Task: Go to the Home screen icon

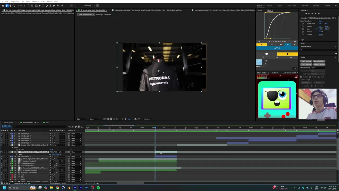Action: pos(3,6)
